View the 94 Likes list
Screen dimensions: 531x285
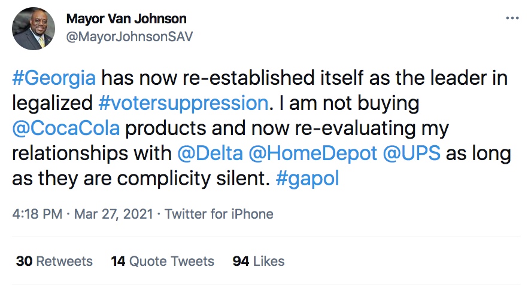(259, 261)
